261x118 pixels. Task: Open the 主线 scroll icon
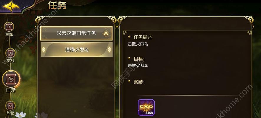[9, 27]
